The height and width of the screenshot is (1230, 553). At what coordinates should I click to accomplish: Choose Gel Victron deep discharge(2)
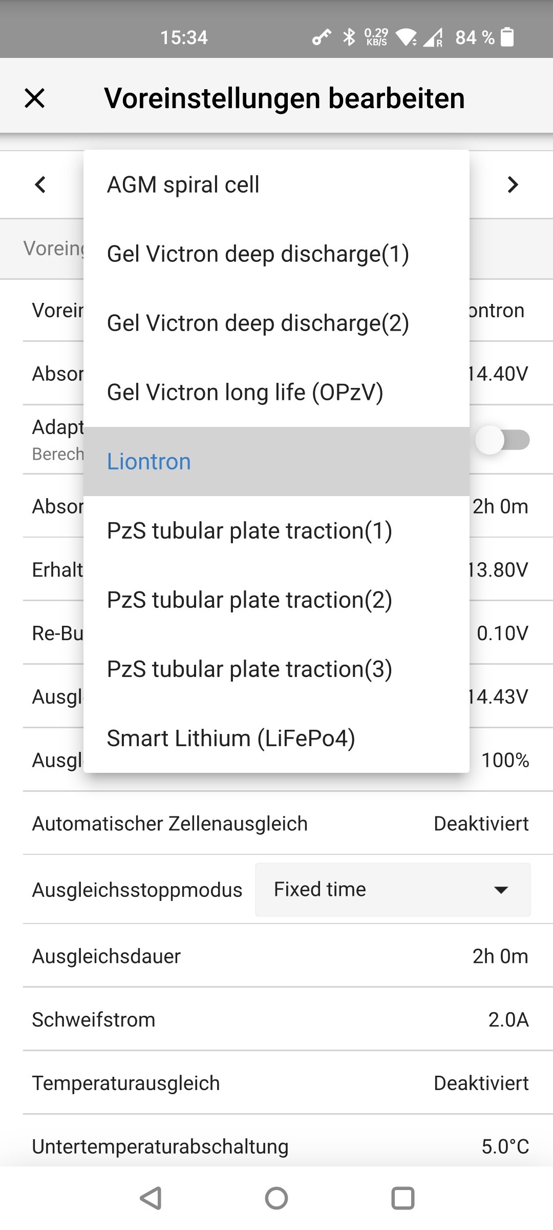pos(276,323)
